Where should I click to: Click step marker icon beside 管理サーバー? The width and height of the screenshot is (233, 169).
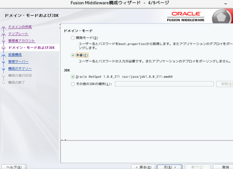point(4,62)
